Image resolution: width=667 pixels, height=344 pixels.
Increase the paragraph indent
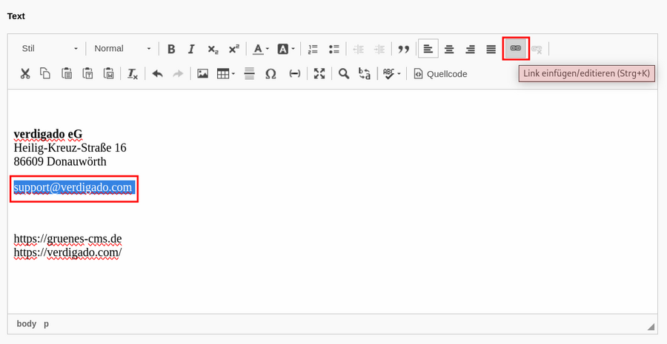point(379,49)
